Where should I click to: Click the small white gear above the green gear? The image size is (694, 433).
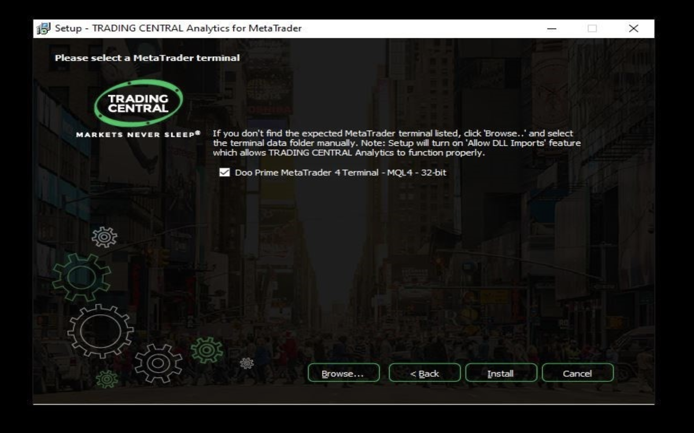(104, 237)
